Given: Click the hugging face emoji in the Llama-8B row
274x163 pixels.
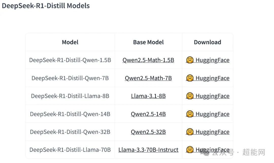Looking at the screenshot, I should coord(190,96).
